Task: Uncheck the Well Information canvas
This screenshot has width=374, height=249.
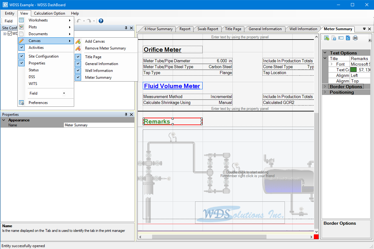Action: coord(78,71)
